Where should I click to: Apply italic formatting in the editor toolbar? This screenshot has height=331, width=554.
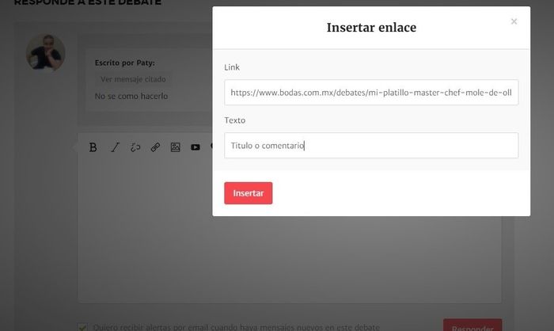[115, 147]
